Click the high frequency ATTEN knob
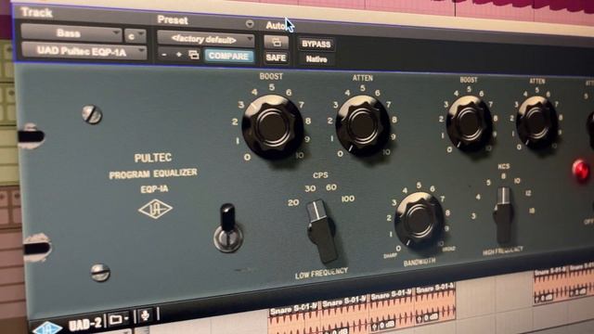594x334 pixels. coord(536,122)
